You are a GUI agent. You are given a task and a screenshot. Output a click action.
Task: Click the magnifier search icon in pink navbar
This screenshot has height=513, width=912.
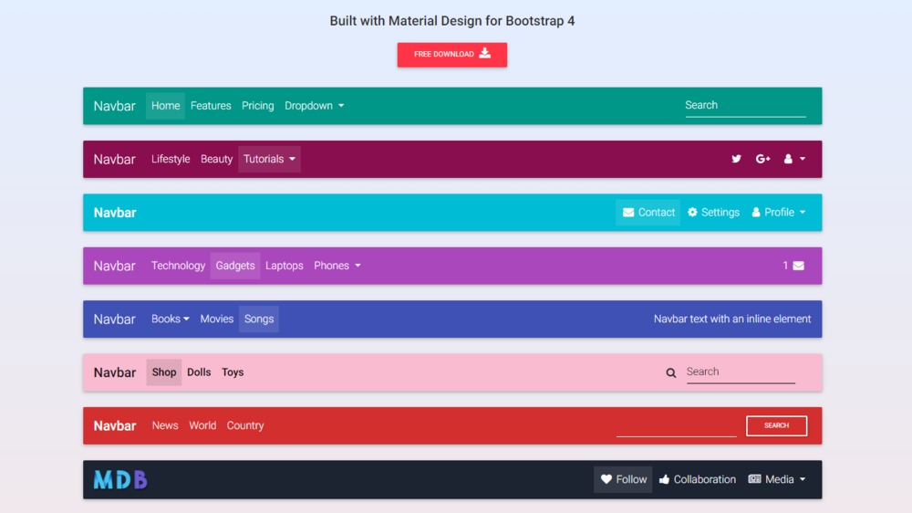pos(671,372)
